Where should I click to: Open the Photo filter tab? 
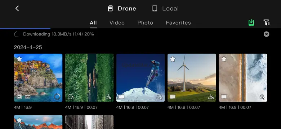tap(145, 23)
